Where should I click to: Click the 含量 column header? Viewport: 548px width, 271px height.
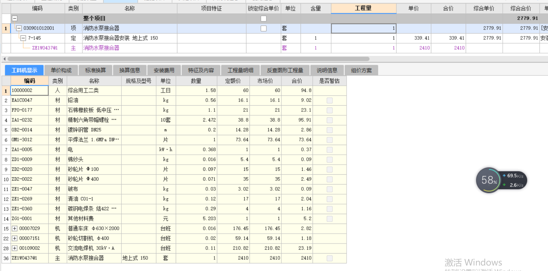[x=316, y=8]
